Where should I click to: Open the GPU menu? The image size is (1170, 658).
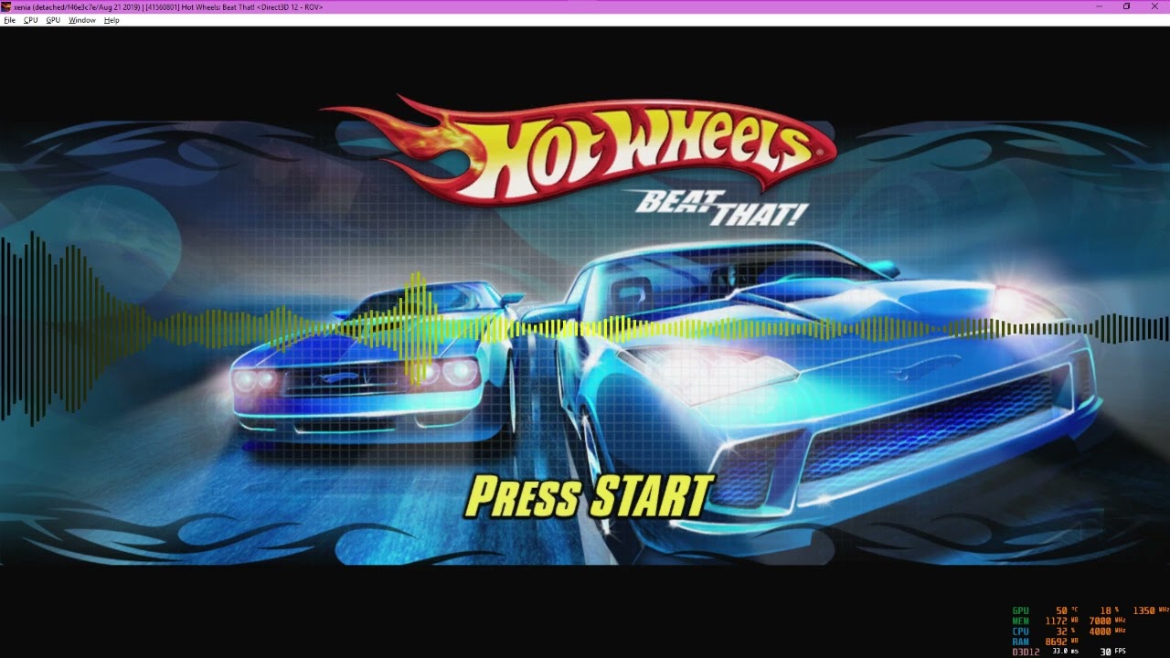tap(53, 20)
